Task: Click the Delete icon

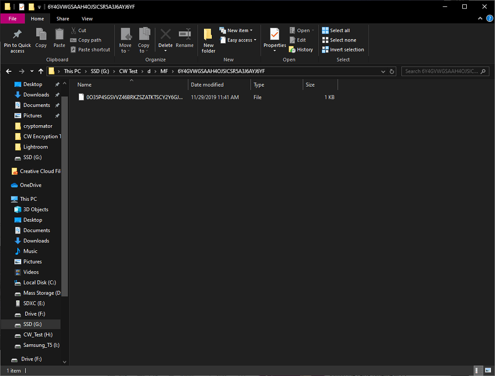Action: click(x=165, y=34)
